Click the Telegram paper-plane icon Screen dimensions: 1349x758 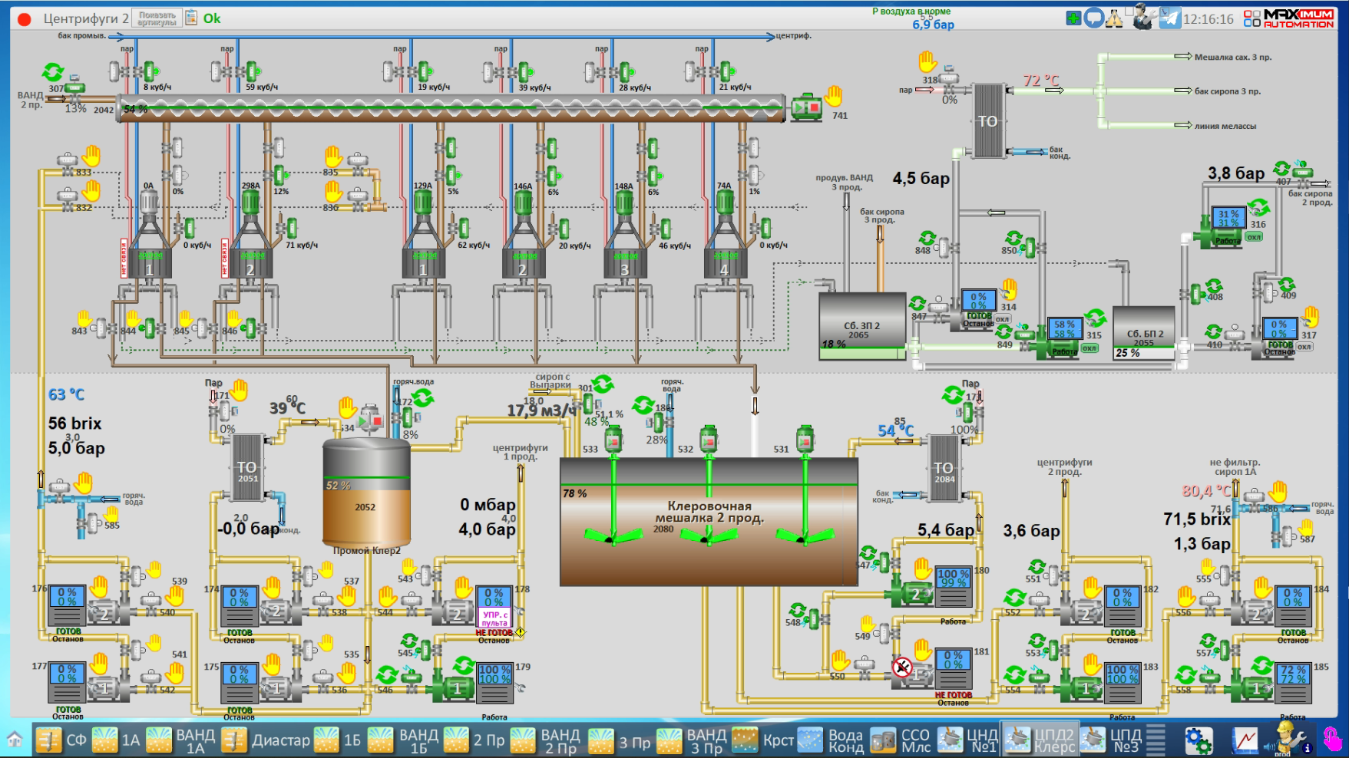pos(1169,18)
